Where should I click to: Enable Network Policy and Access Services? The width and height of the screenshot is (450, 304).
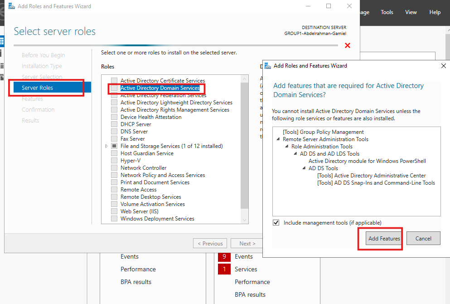114,175
